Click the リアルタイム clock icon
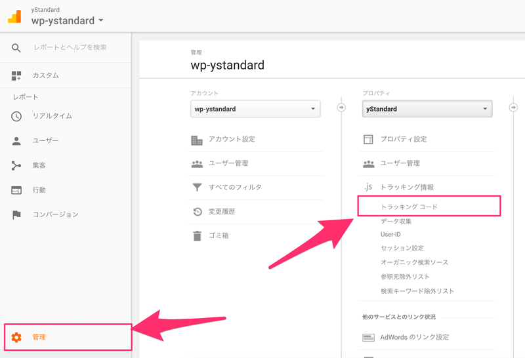The image size is (525, 358). coord(16,117)
